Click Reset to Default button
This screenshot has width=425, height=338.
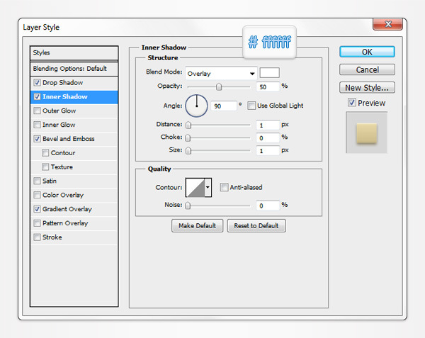point(256,226)
